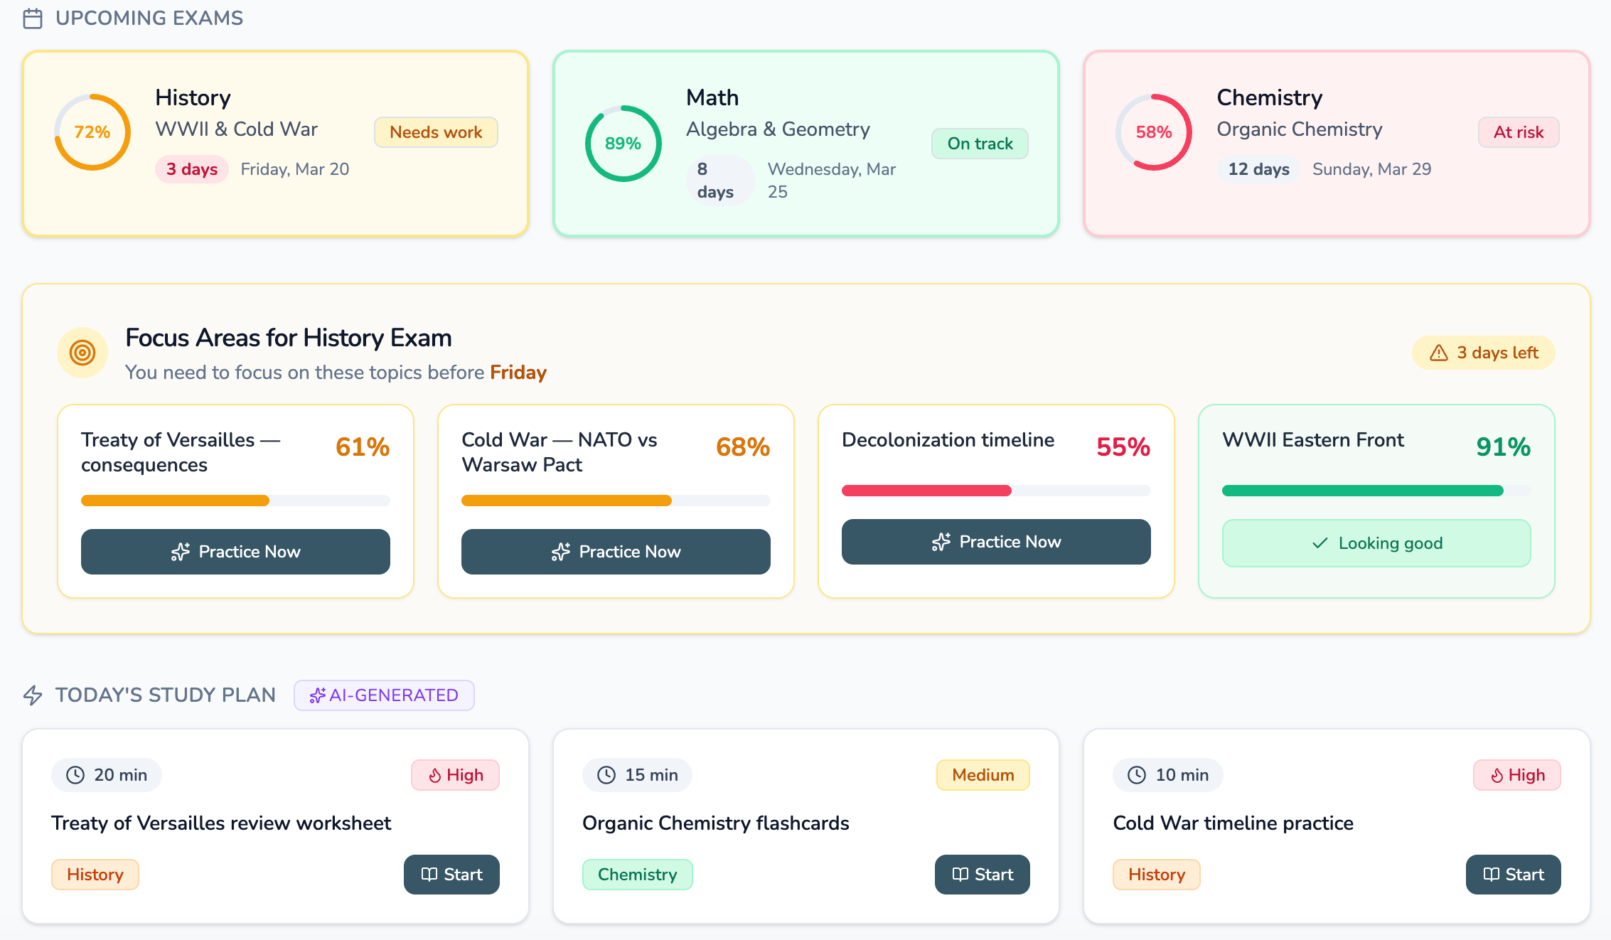Click the clock icon on the 20 min chip
Viewport: 1611px width, 940px height.
76,775
